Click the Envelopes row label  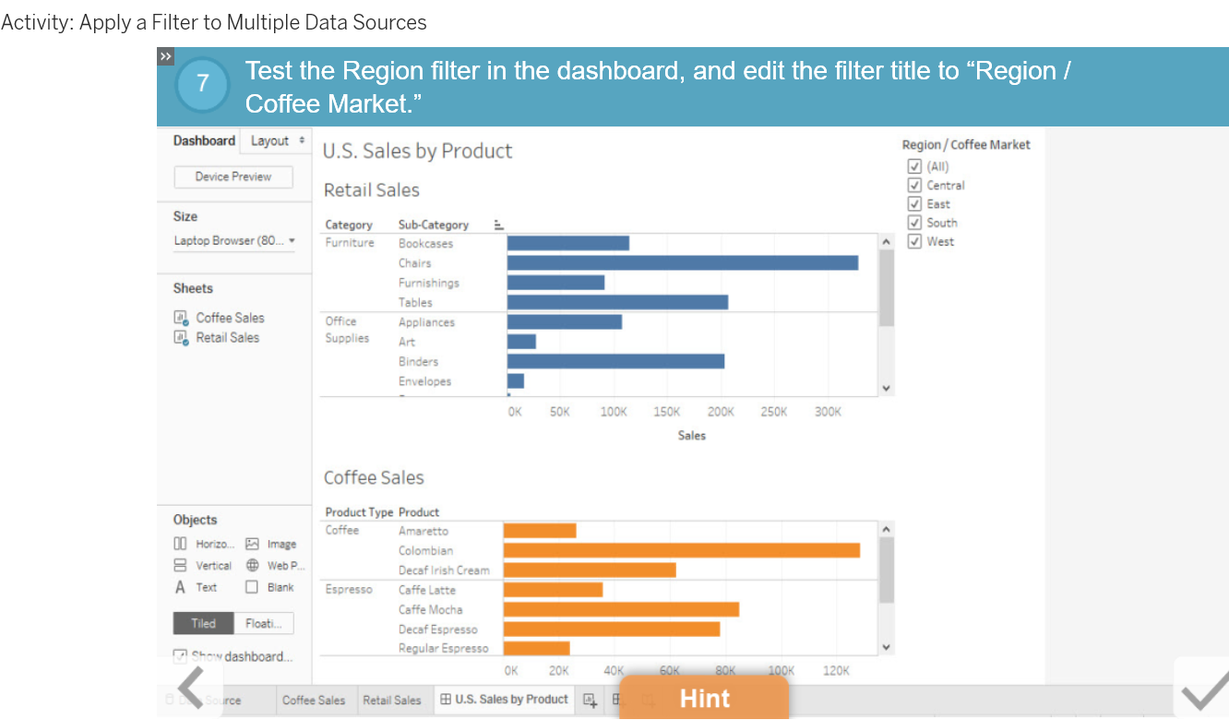click(424, 381)
